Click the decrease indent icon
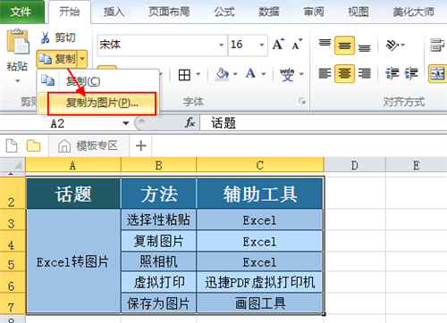The height and width of the screenshot is (323, 447). [392, 73]
